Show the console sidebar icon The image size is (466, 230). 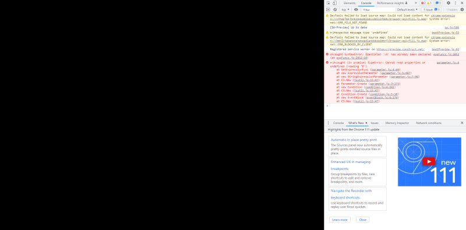329,9
